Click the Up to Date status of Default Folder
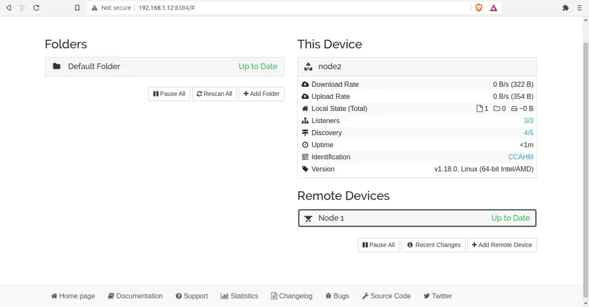This screenshot has height=307, width=589. pyautogui.click(x=258, y=67)
